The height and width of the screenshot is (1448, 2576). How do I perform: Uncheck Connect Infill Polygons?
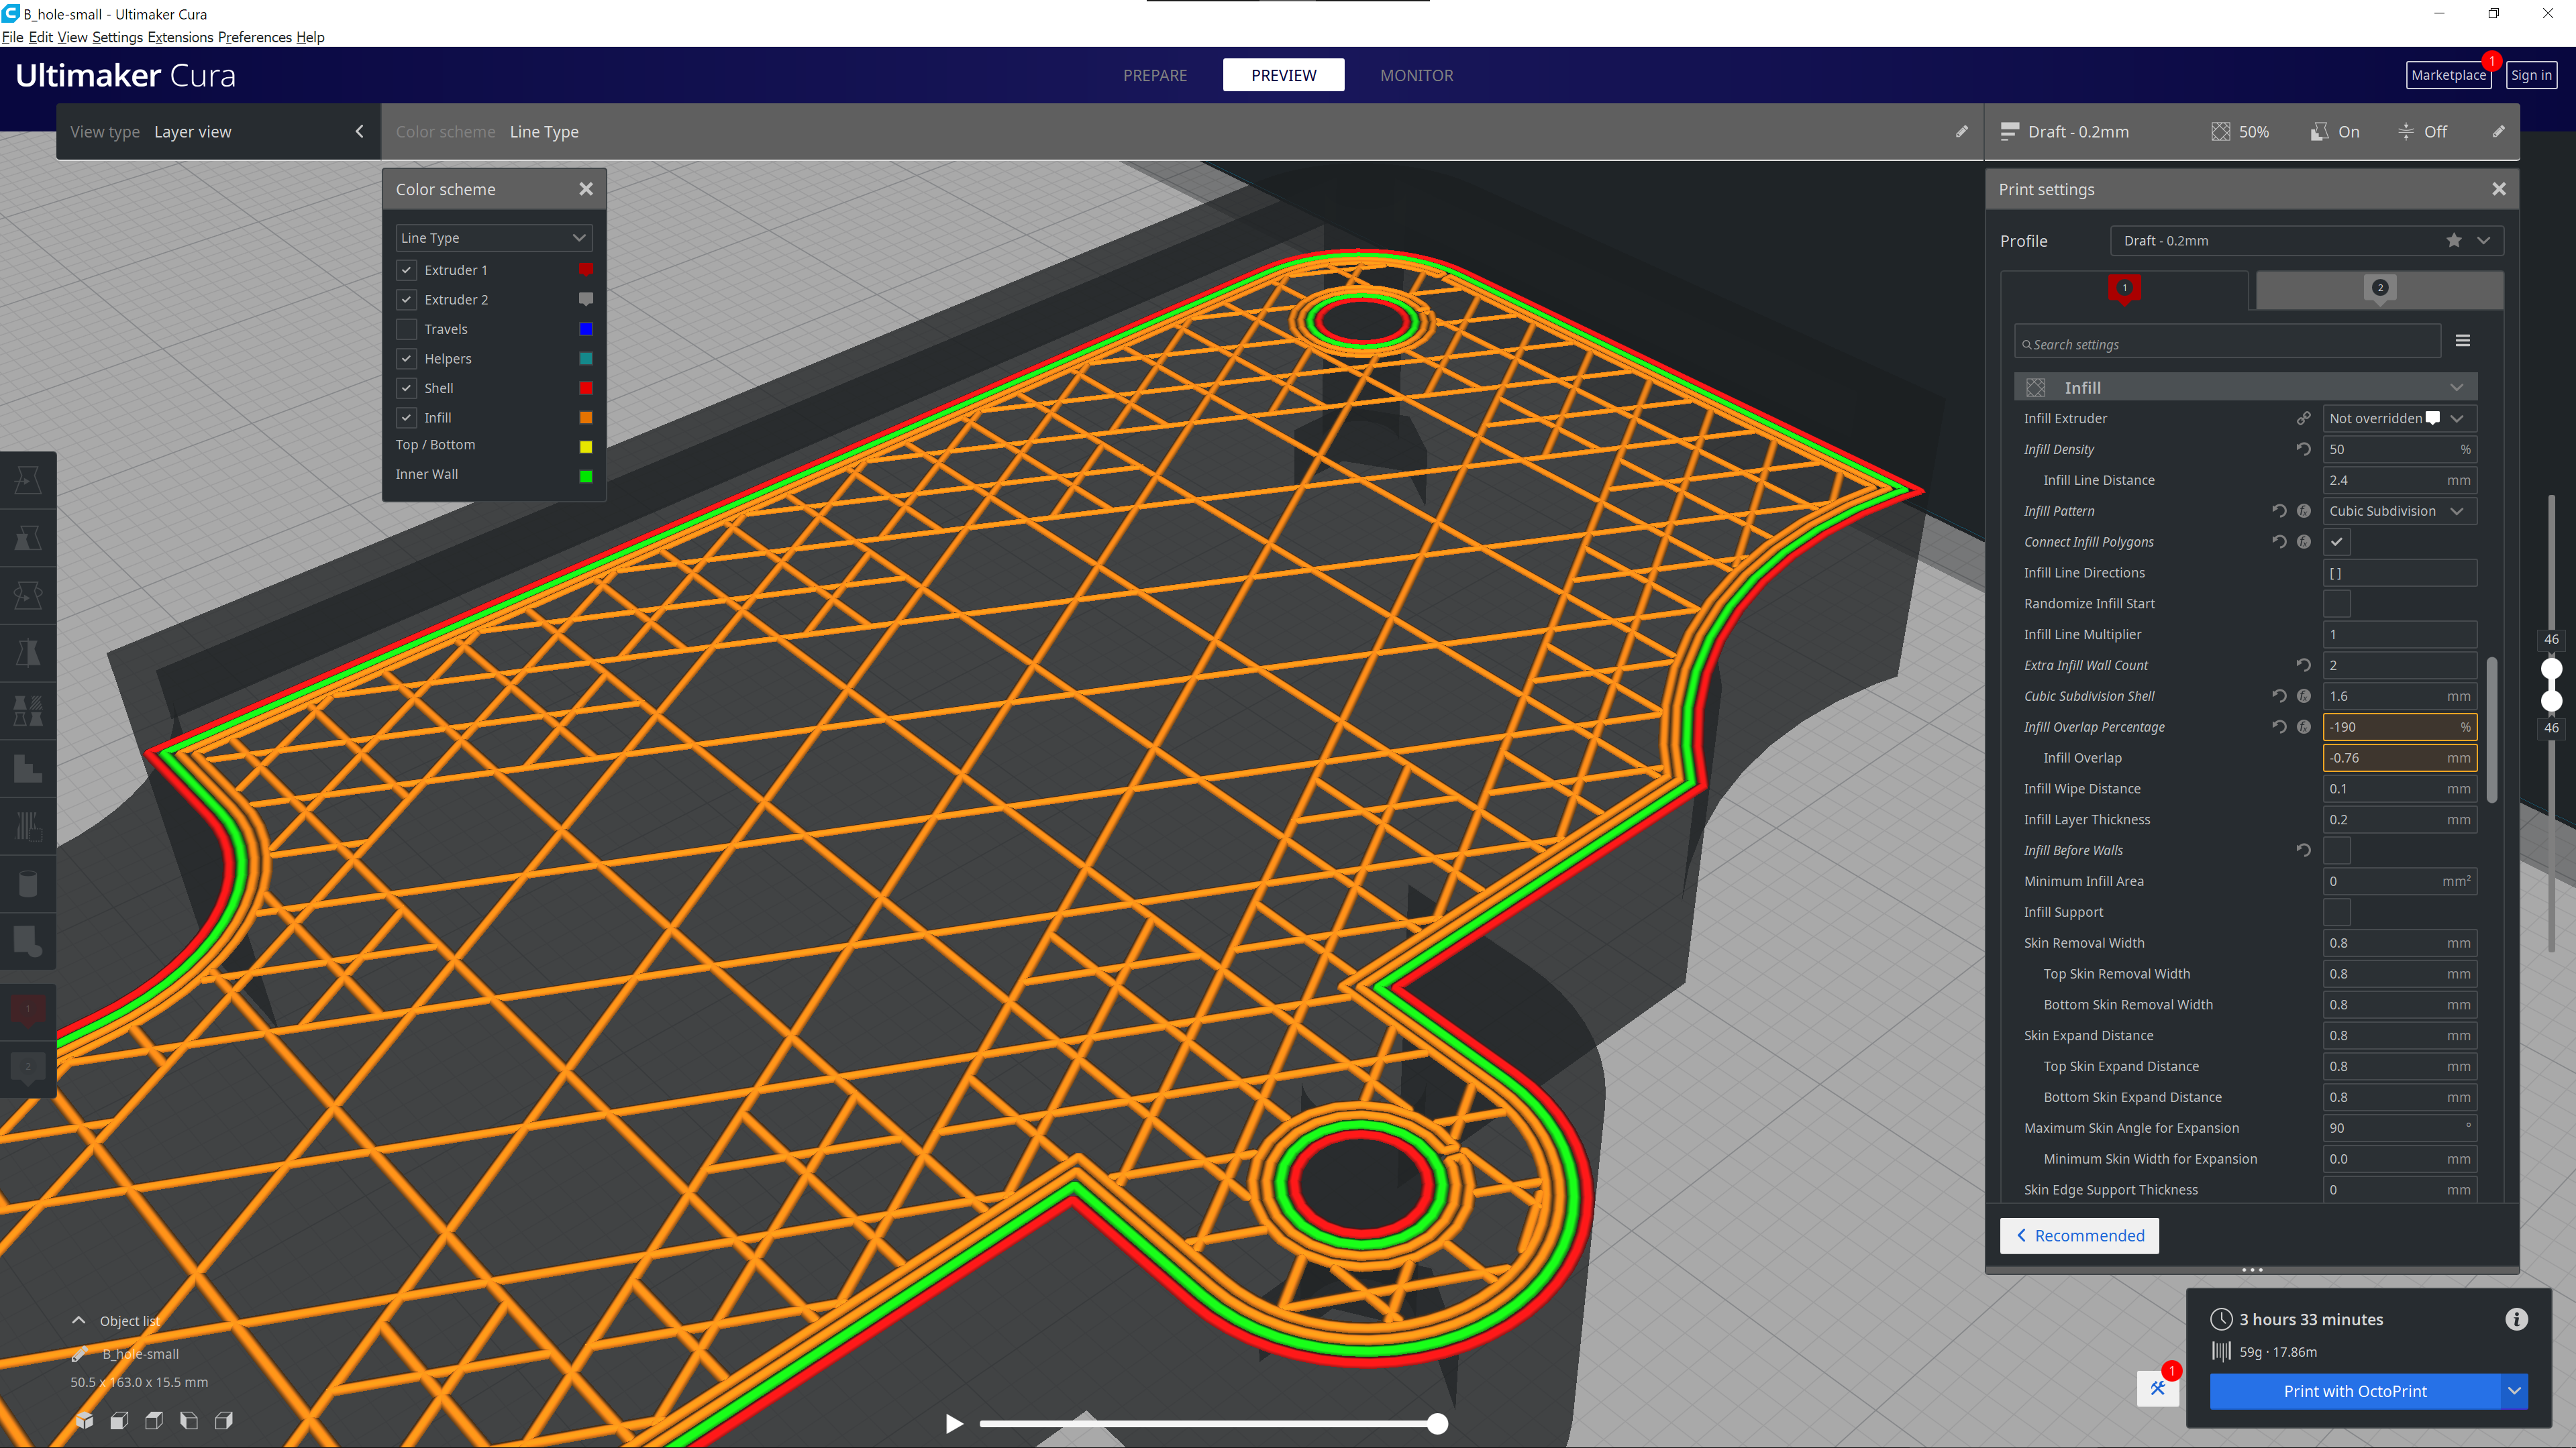tap(2337, 542)
